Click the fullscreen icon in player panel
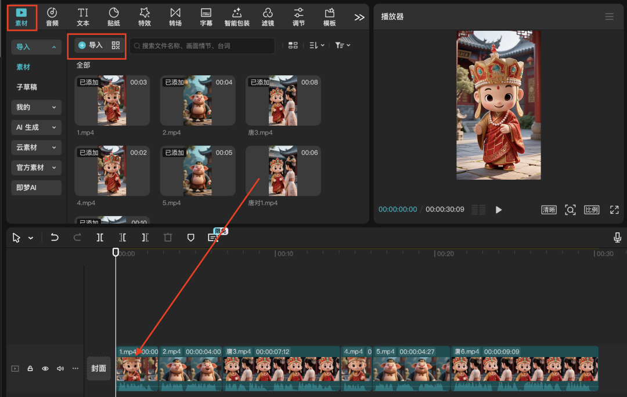The width and height of the screenshot is (627, 397). [x=614, y=210]
